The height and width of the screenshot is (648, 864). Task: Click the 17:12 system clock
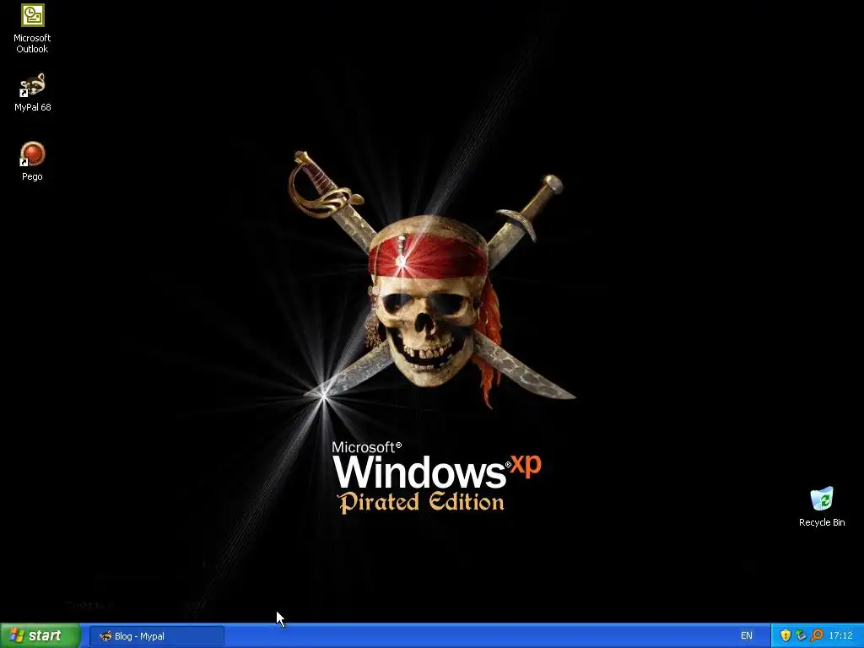[840, 636]
